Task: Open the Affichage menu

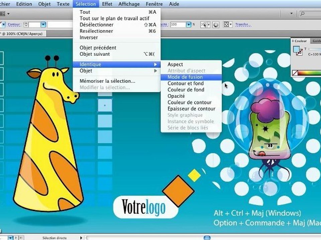Action: pos(129,4)
